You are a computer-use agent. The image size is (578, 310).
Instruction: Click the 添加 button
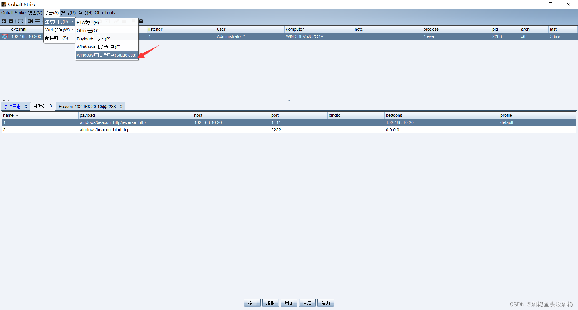252,303
